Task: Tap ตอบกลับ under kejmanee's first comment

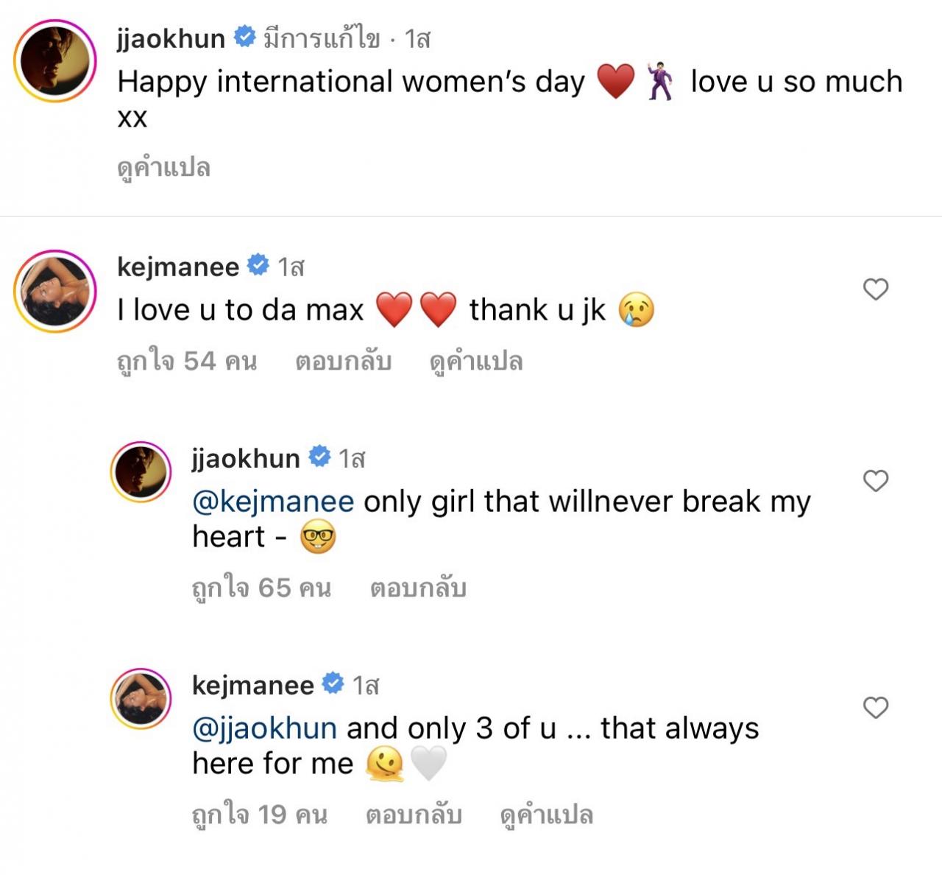Action: [x=343, y=362]
